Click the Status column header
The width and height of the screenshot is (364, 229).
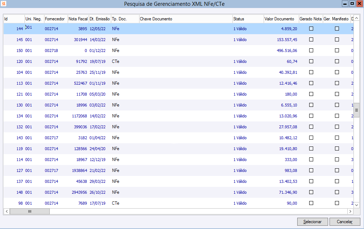(248, 19)
